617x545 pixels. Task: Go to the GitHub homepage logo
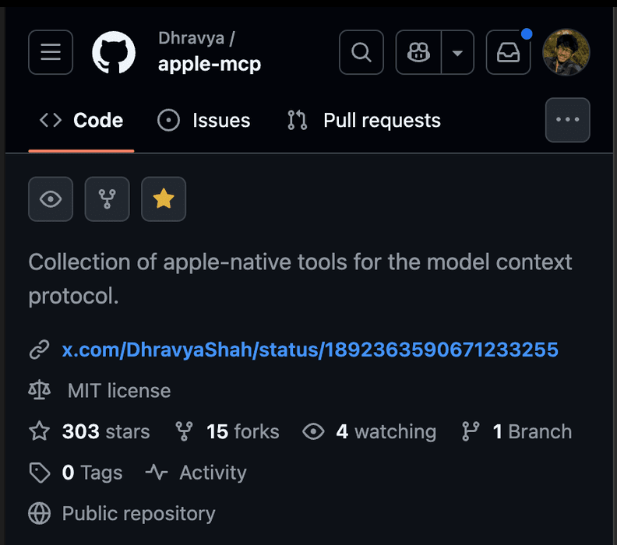pos(114,52)
